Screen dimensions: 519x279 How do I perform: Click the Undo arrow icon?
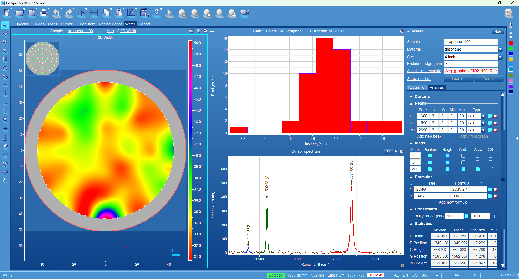pyautogui.click(x=56, y=13)
